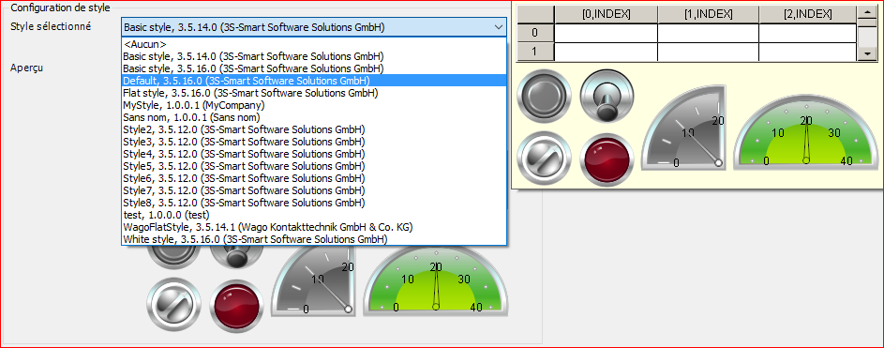Pick WagoFlatStyle, 3.5.14.1 option
The width and height of the screenshot is (884, 348).
[314, 227]
